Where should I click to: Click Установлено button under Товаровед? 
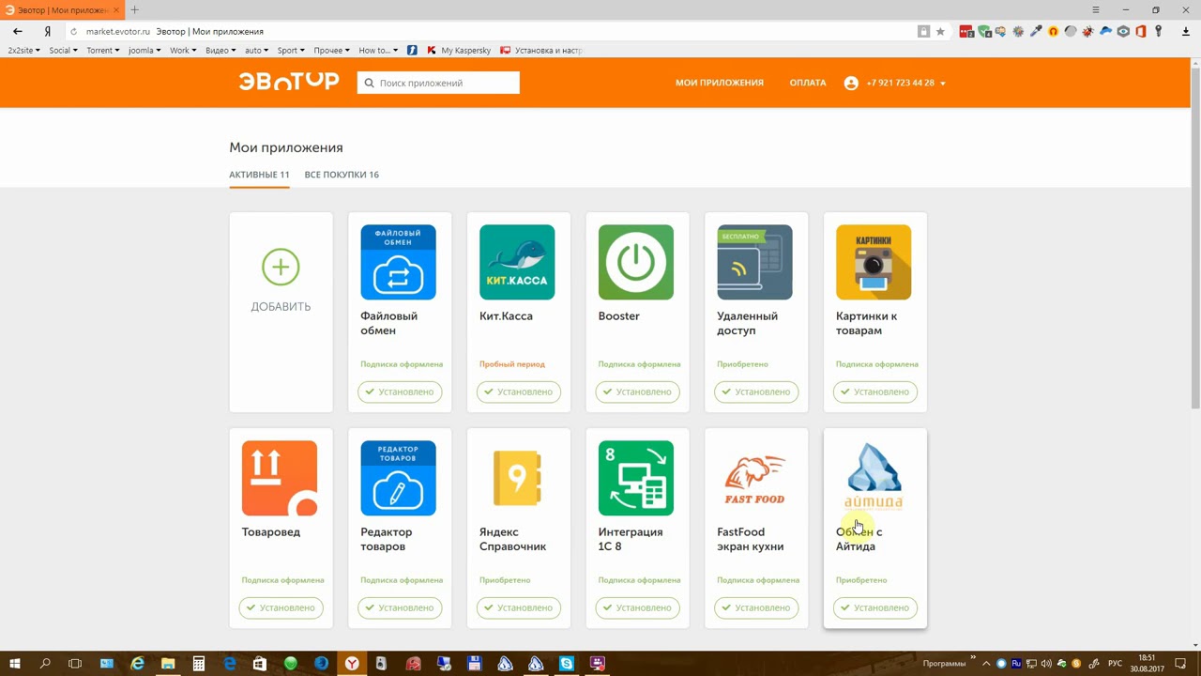pos(281,607)
